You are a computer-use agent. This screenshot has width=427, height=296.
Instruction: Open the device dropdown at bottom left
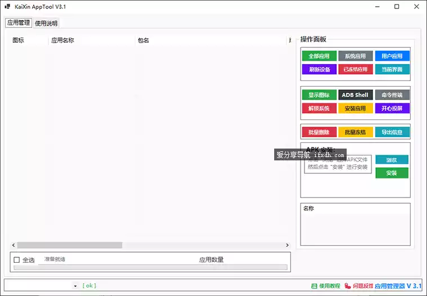[75, 286]
